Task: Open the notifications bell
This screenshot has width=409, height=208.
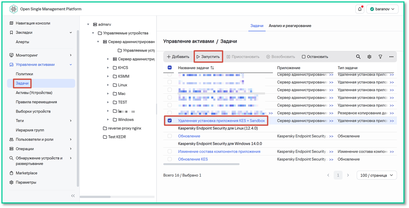Action: tap(360, 9)
